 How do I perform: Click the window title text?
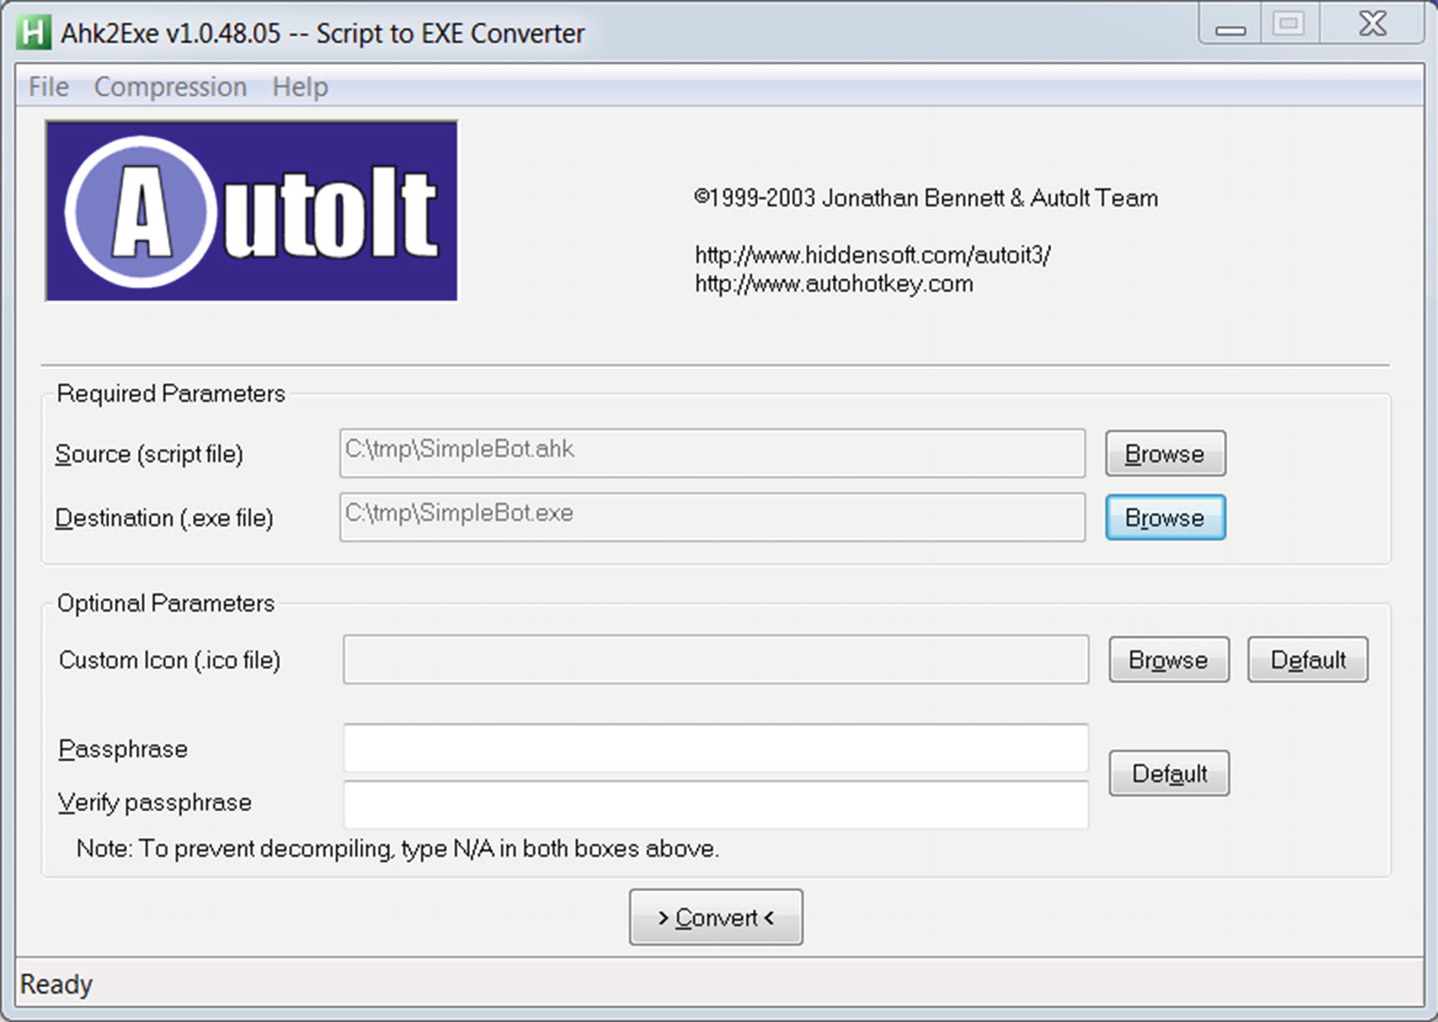(x=323, y=33)
